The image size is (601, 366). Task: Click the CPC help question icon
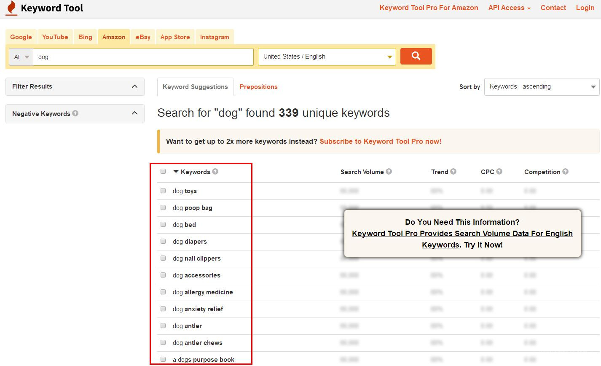click(x=499, y=172)
